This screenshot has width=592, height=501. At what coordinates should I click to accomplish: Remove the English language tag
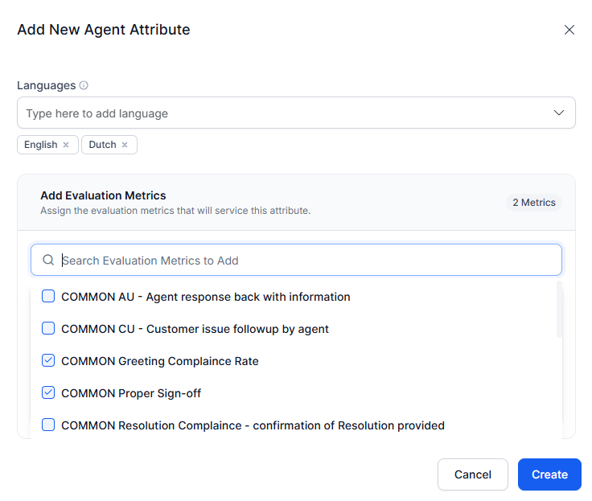point(66,145)
